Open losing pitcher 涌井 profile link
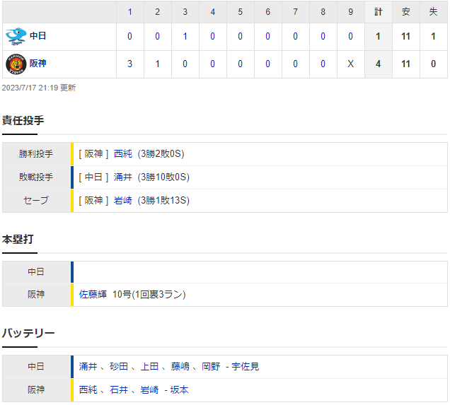This screenshot has width=450, height=405. click(123, 177)
